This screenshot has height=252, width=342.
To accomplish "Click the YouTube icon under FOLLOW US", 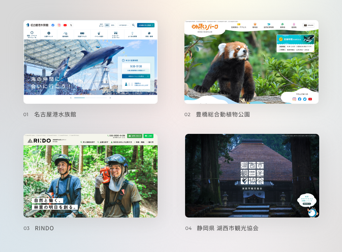I will (310, 99).
